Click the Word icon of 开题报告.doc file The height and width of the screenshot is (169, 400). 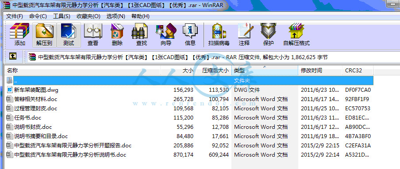click(x=10, y=145)
